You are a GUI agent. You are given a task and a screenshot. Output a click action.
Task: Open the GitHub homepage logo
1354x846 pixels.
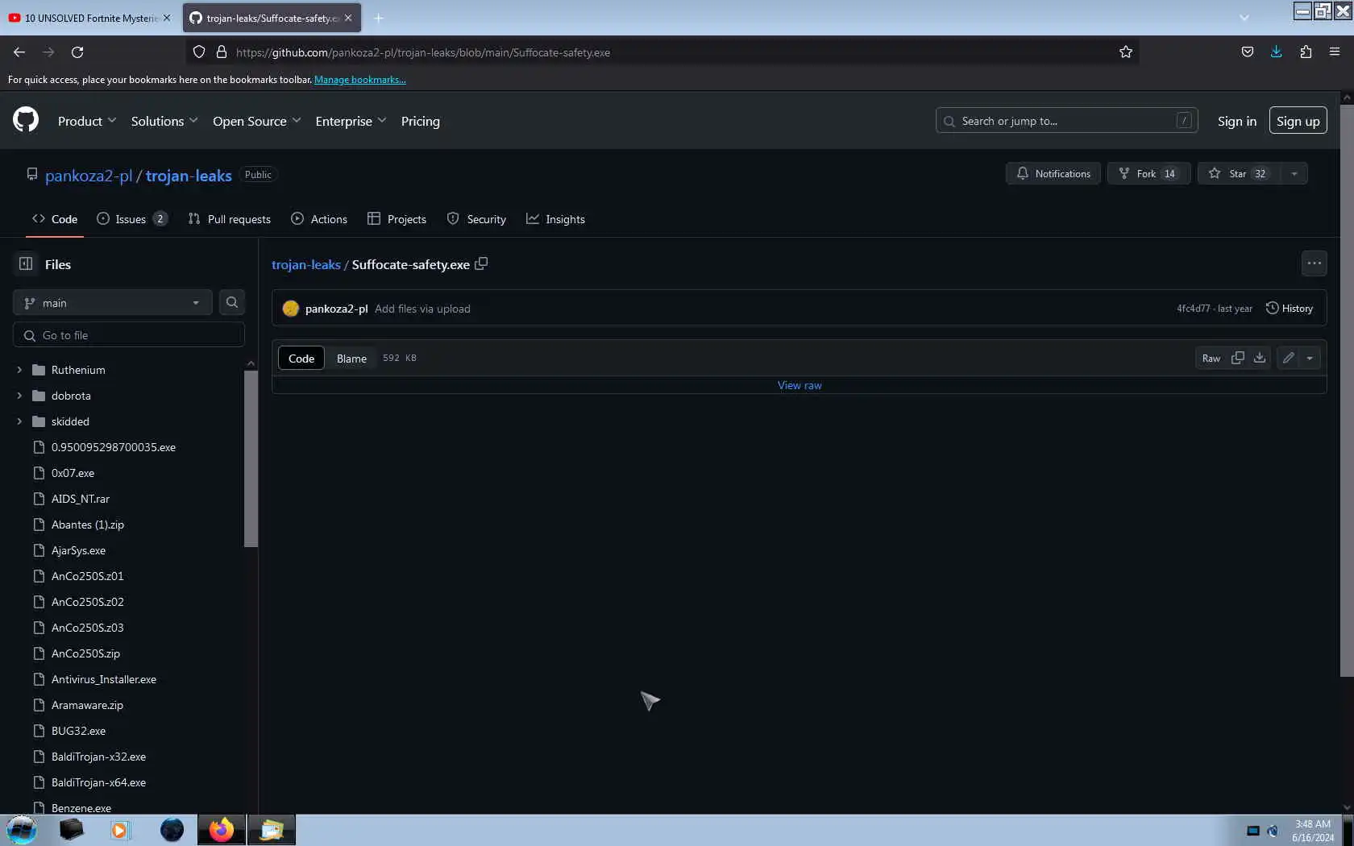[x=26, y=120]
